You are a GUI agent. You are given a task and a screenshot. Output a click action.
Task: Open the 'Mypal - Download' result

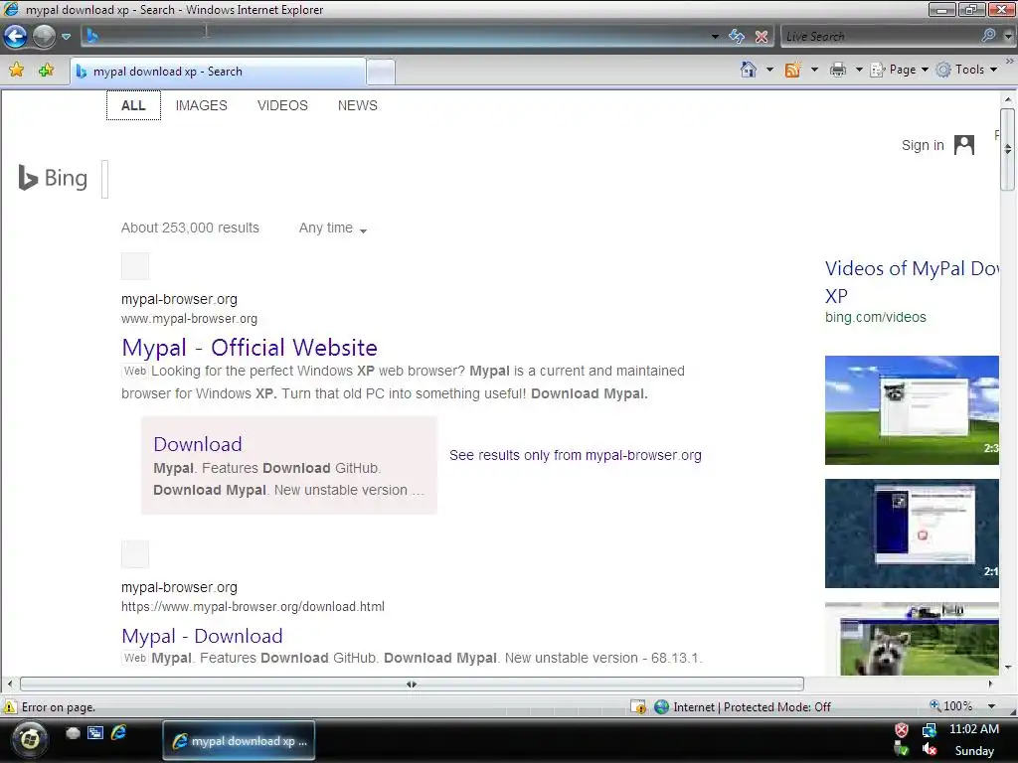202,636
